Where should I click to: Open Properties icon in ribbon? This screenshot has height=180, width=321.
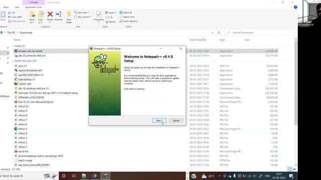(x=99, y=16)
